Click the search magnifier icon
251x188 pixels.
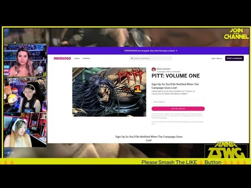click(132, 58)
